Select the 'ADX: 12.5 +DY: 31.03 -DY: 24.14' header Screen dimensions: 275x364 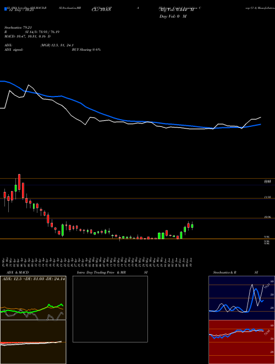pos(34,279)
